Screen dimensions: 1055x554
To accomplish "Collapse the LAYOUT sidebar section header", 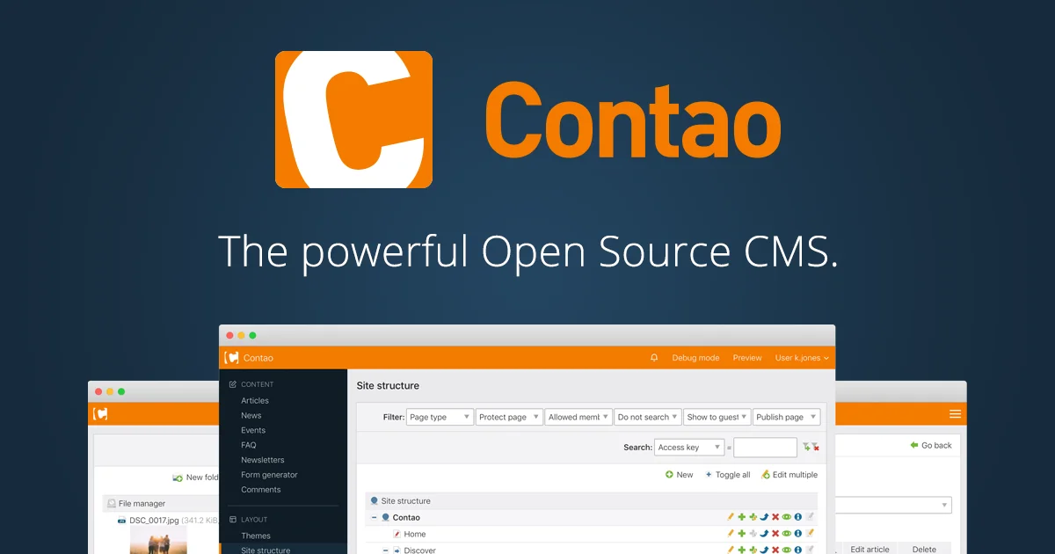I will pos(248,520).
